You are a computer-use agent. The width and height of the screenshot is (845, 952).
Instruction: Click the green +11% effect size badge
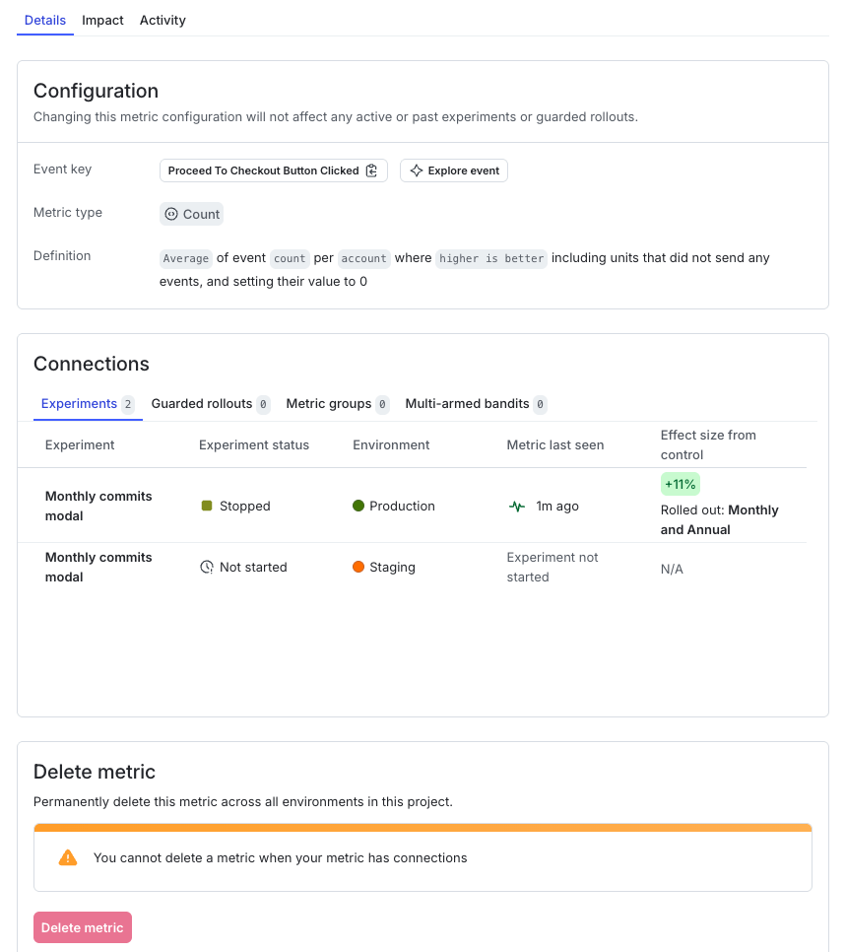tap(680, 484)
